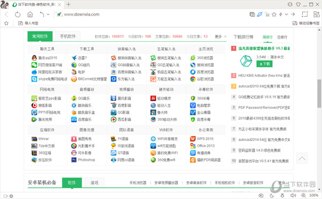Screen dimensions: 322x199
Task: Mute sound via status bar speaker icon
Action: click(x=293, y=196)
